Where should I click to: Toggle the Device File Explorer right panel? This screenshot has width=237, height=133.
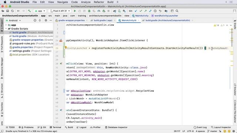pos(235,111)
